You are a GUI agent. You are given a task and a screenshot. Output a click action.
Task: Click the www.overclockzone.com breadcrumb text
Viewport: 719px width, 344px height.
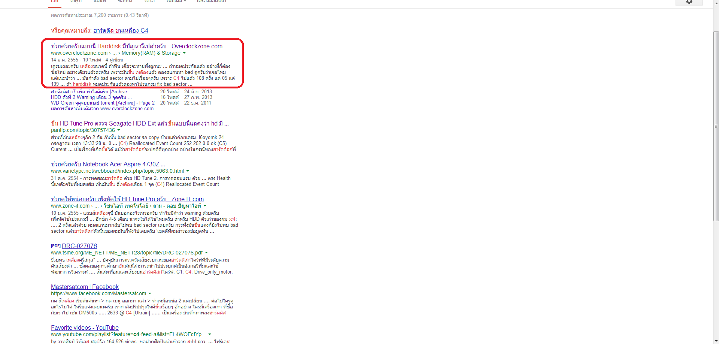coord(79,53)
